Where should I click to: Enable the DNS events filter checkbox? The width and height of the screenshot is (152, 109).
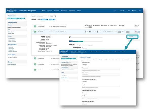[x=83, y=65]
